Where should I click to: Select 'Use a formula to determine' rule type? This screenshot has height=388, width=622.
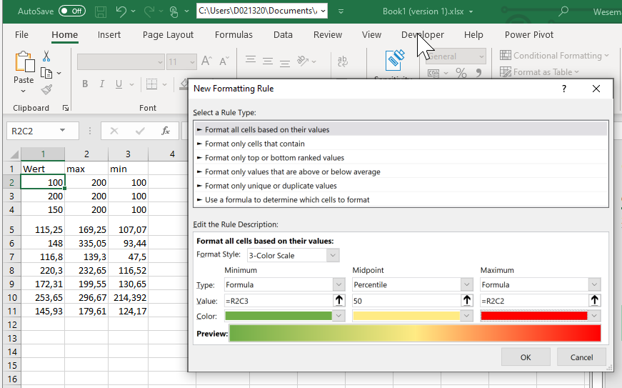pos(287,199)
